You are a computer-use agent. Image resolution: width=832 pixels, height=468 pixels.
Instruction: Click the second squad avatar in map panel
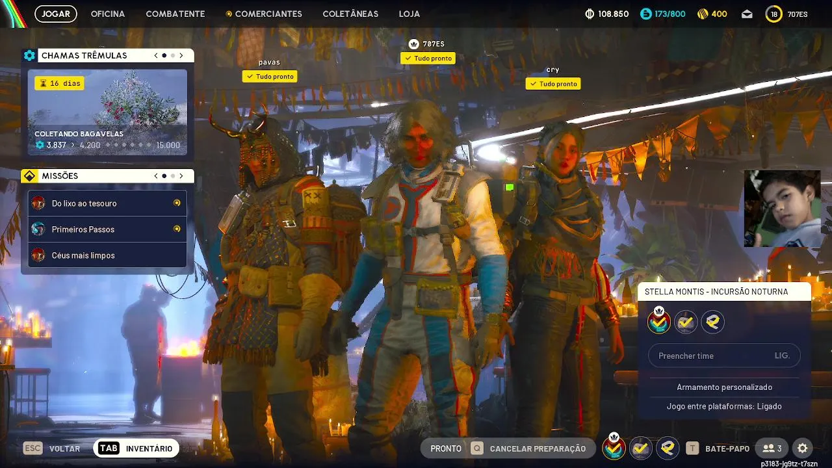point(686,322)
